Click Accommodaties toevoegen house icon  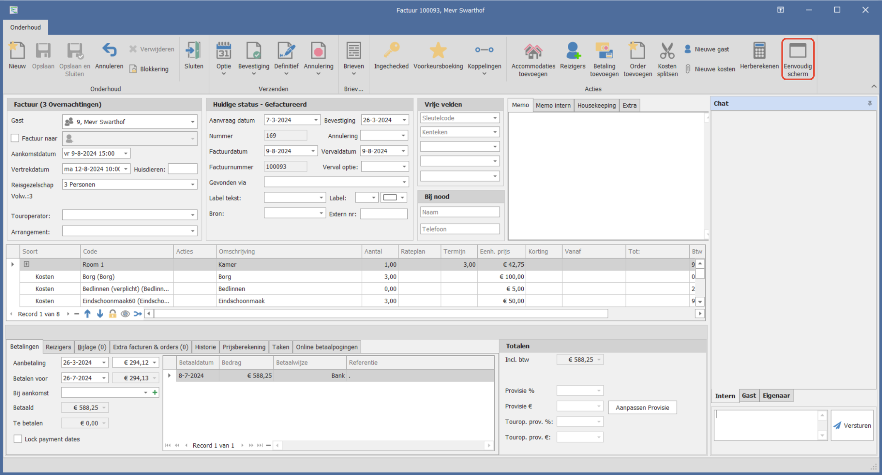pyautogui.click(x=533, y=52)
